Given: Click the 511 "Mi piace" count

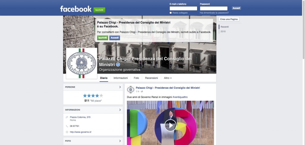Looking at the screenshot, I should [93, 101].
